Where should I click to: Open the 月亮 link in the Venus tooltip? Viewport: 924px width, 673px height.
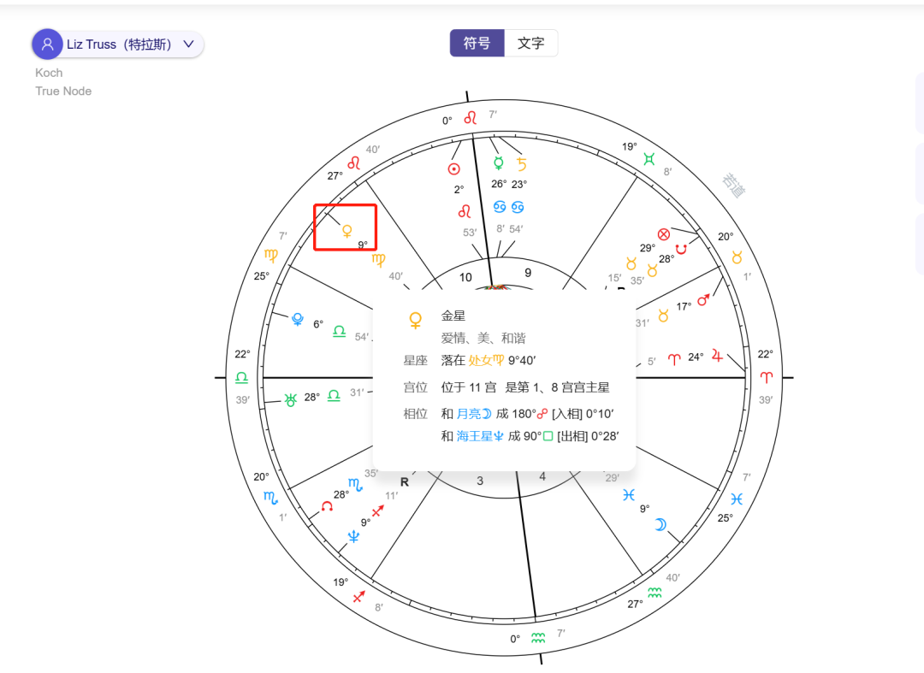click(x=470, y=413)
